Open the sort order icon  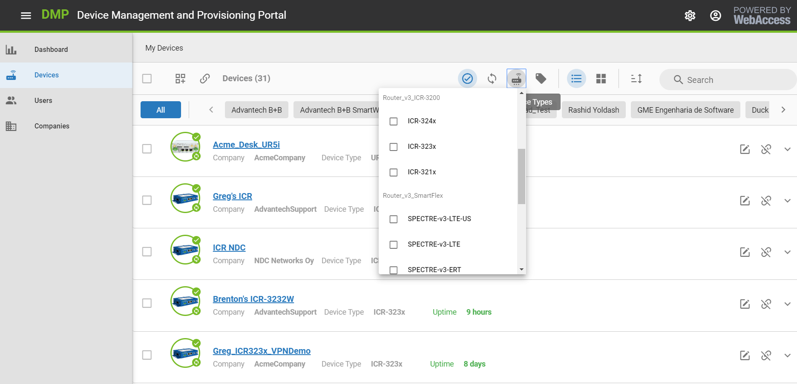pos(636,79)
